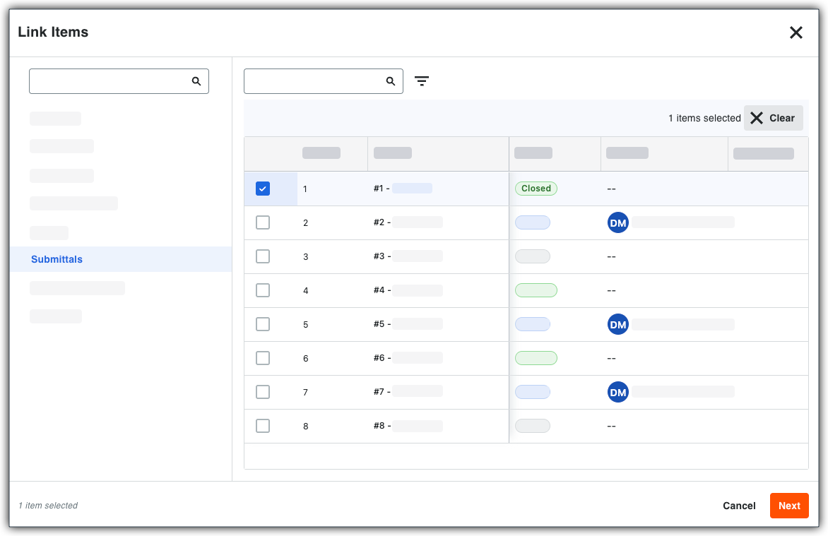Close the Link Items dialog
828x536 pixels.
point(796,32)
